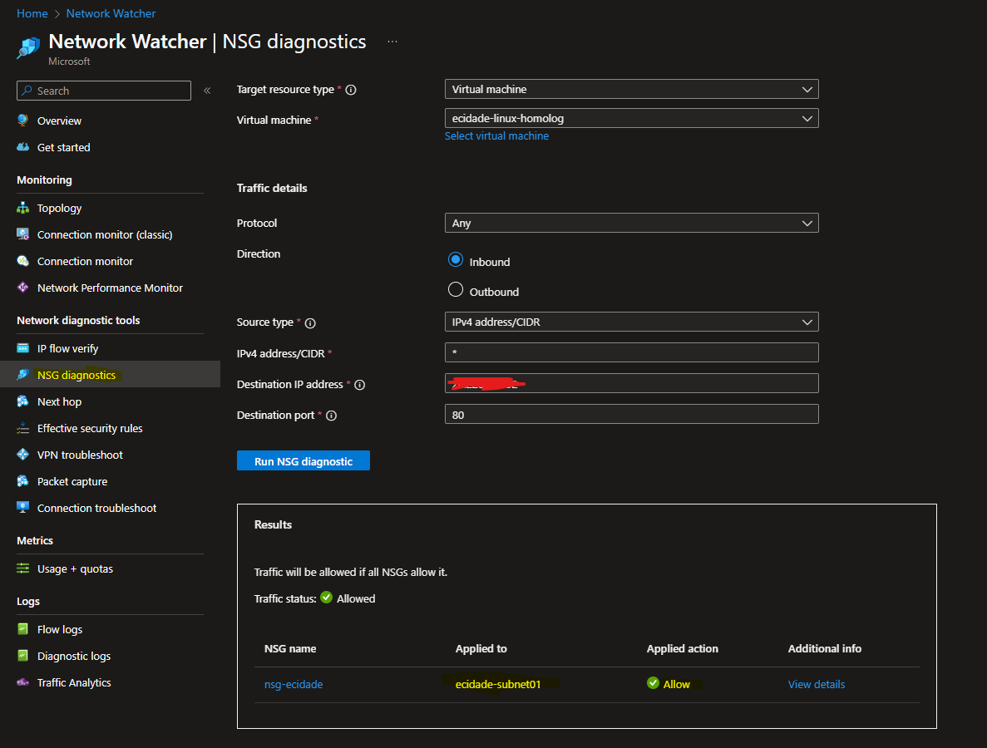
Task: Click the Topology icon
Action: pos(22,208)
